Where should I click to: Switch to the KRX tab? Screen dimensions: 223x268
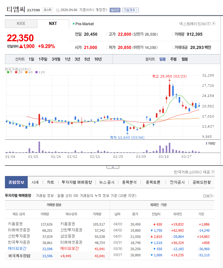click(x=21, y=24)
